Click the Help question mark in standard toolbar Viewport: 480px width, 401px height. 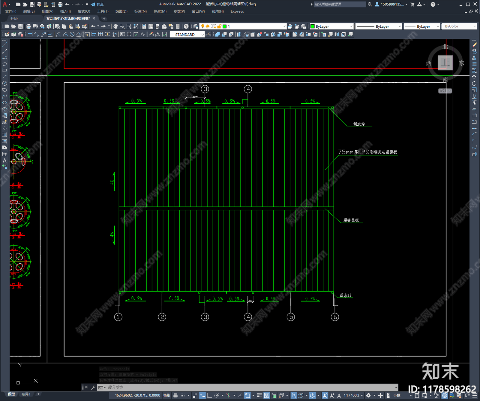pyautogui.click(x=186, y=26)
